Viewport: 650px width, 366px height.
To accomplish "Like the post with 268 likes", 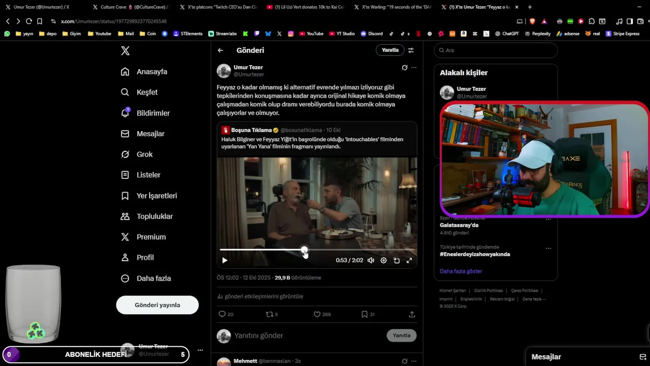I will 317,314.
